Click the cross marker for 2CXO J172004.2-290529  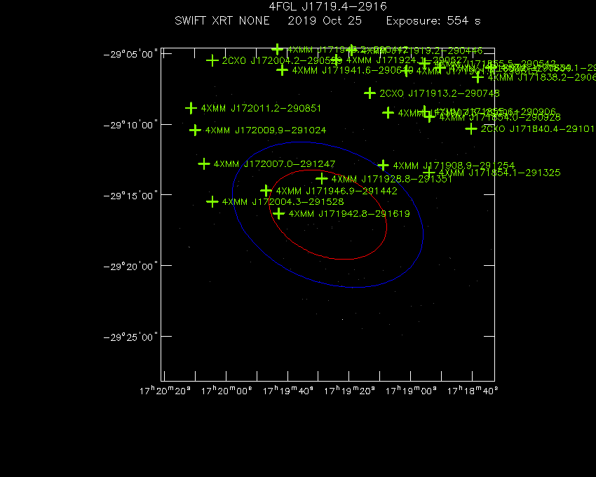pos(212,60)
